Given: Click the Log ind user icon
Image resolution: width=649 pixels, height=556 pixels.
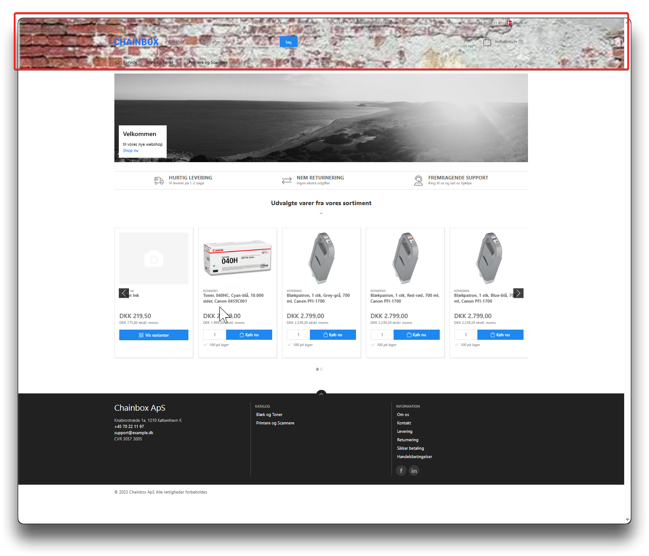Looking at the screenshot, I should tap(467, 42).
